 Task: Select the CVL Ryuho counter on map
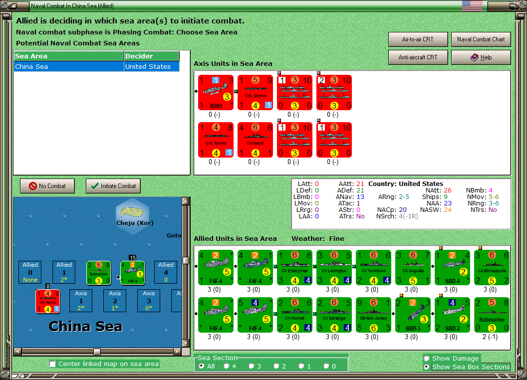[x=48, y=301]
